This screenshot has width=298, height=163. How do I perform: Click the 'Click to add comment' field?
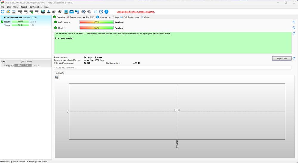(x=173, y=68)
